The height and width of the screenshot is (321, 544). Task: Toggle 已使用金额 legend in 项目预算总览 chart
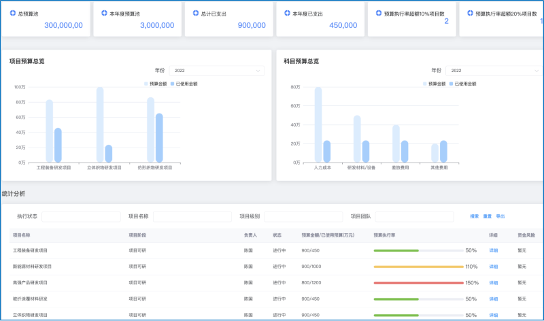184,84
